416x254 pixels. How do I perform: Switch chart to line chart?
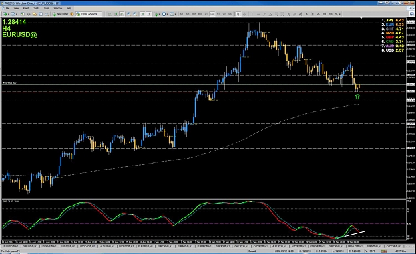pyautogui.click(x=122, y=14)
